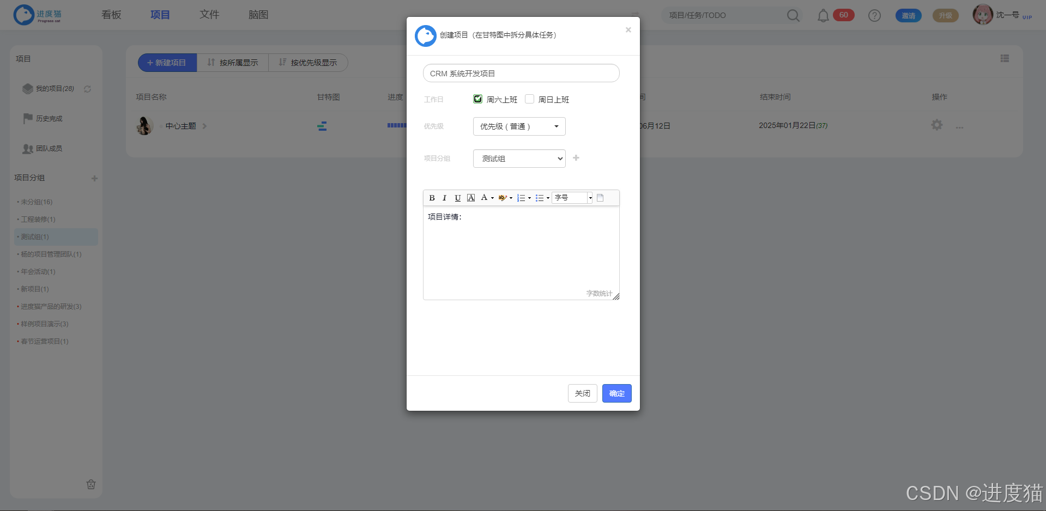Apply highlight background color icon
This screenshot has height=511, width=1046.
click(x=502, y=198)
